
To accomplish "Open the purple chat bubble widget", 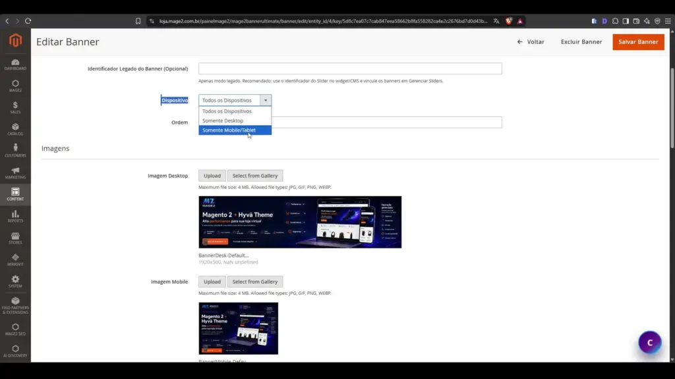I will (649, 342).
